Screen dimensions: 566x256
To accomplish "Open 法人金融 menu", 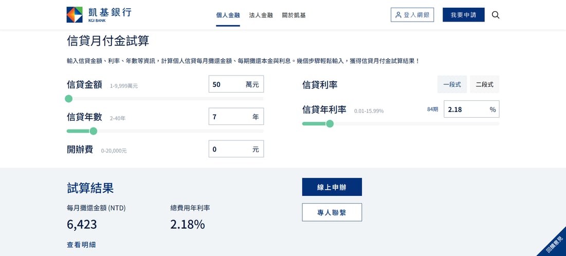I will 261,15.
